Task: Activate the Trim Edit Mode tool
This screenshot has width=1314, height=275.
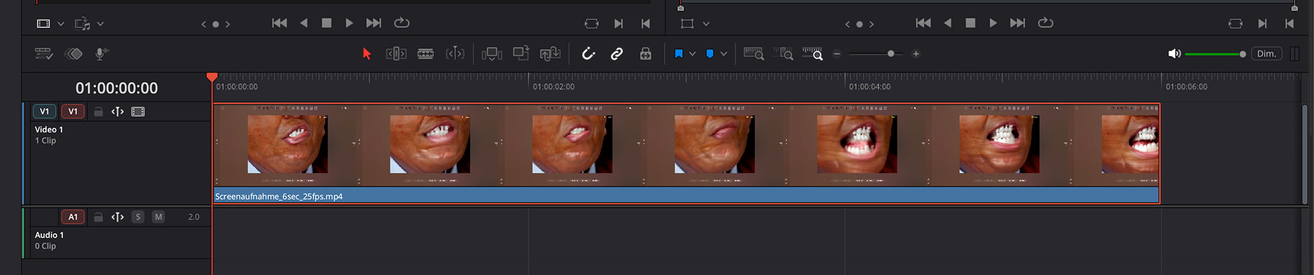Action: [x=396, y=54]
